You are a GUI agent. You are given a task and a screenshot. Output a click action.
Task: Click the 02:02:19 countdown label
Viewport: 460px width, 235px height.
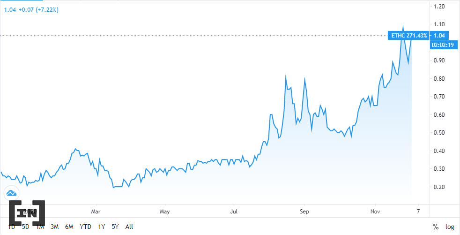pyautogui.click(x=444, y=45)
